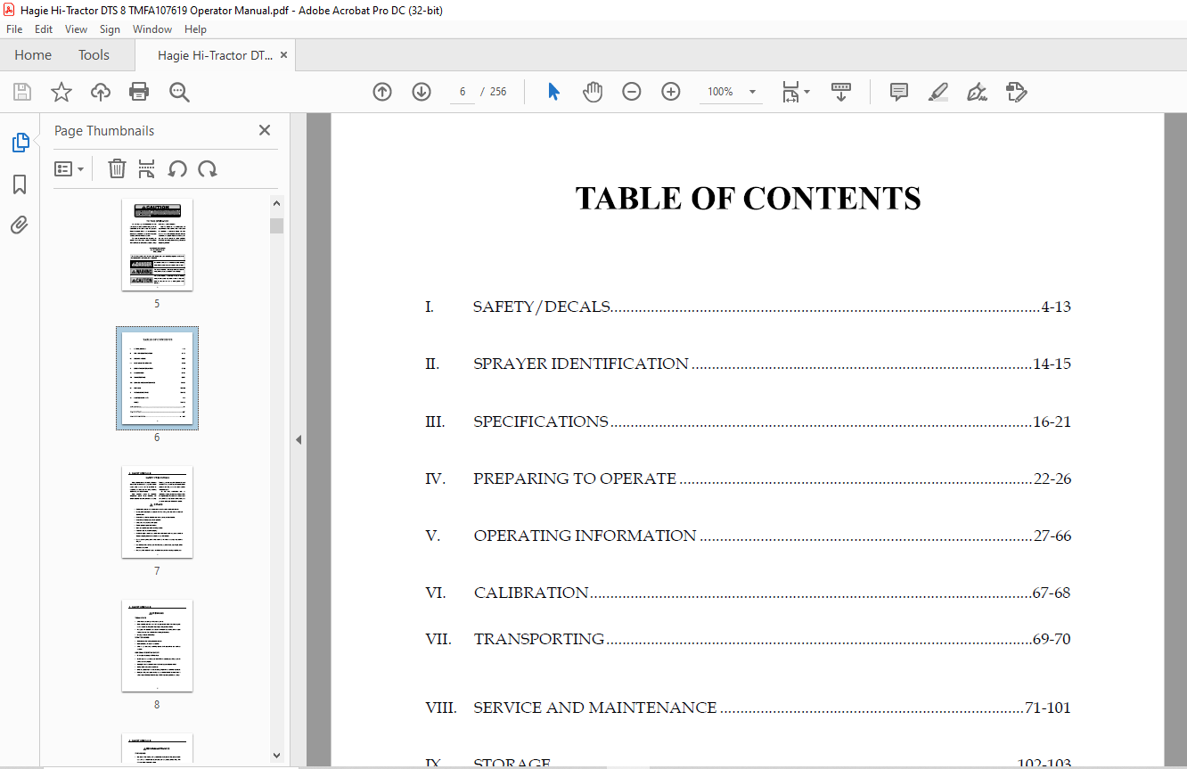Viewport: 1187px width, 769px height.
Task: Click the page number input field
Action: coord(463,92)
